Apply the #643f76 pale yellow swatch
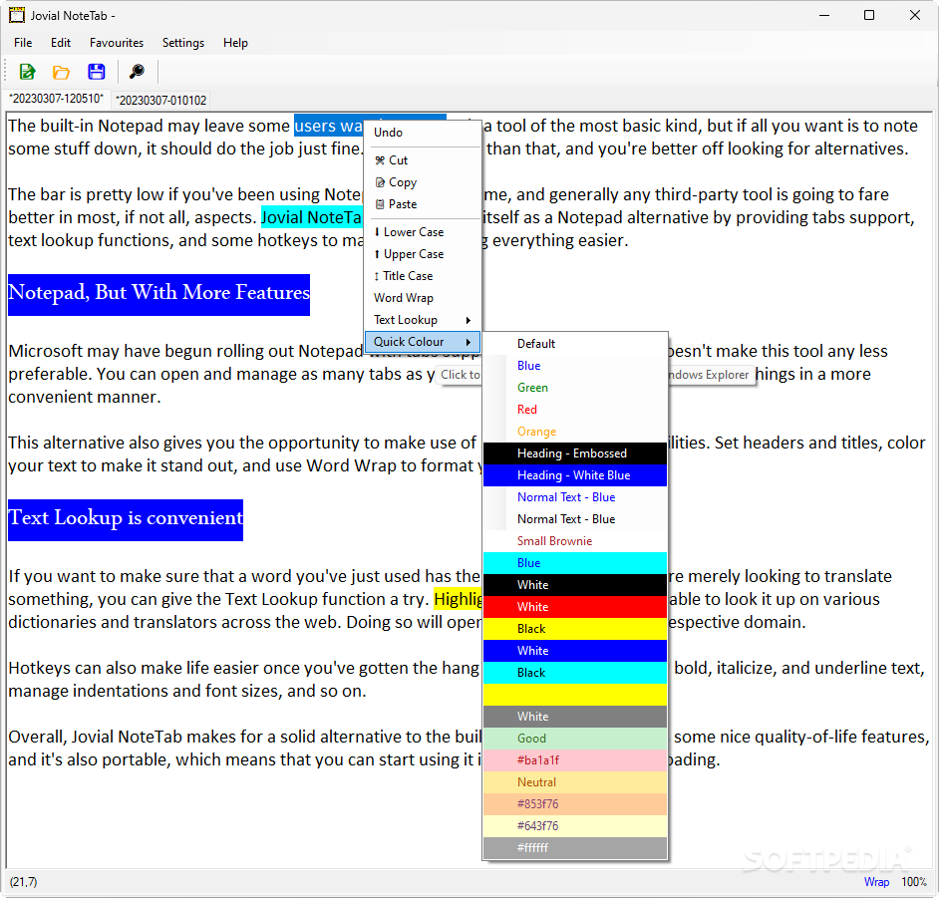The image size is (939, 898). click(575, 826)
